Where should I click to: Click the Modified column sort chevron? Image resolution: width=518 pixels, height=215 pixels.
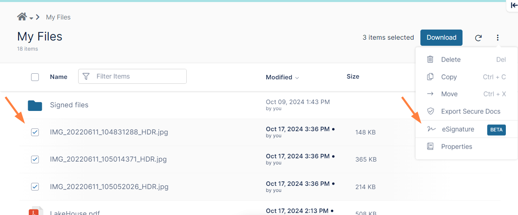297,78
